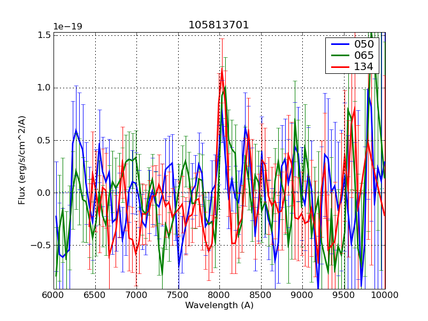
Task: Click the legend label 065
Action: click(363, 55)
